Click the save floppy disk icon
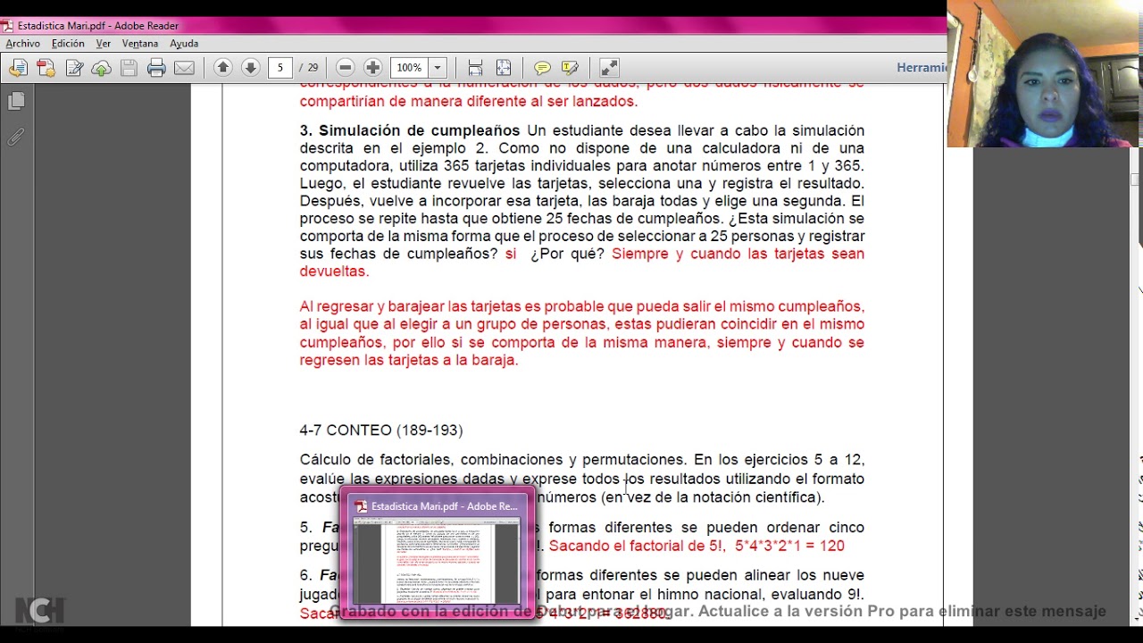This screenshot has width=1143, height=643. [129, 68]
